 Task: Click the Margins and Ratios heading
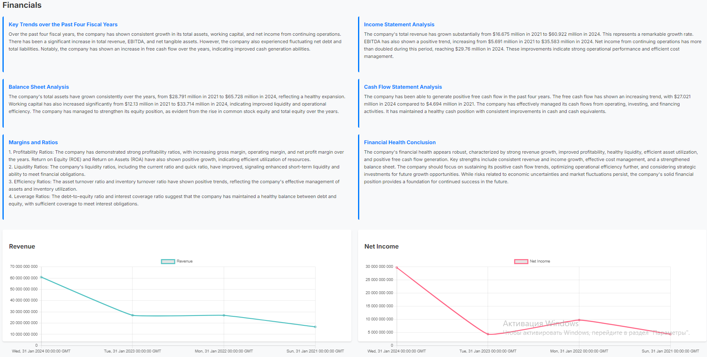pyautogui.click(x=33, y=143)
